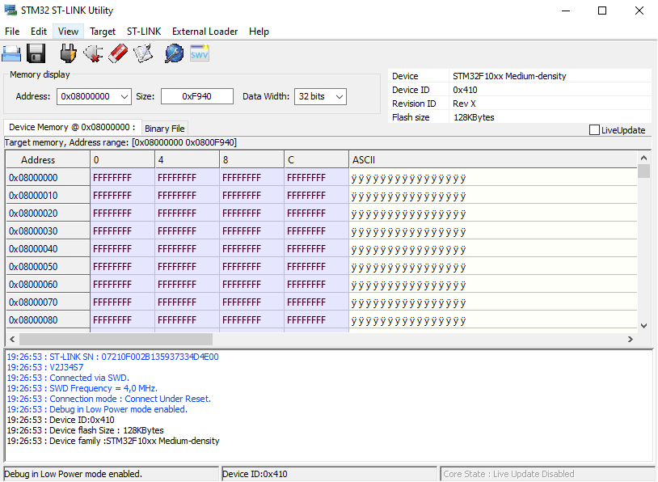Screen dimensions: 658x482
Task: Select address row 0x08000000
Action: 48,178
